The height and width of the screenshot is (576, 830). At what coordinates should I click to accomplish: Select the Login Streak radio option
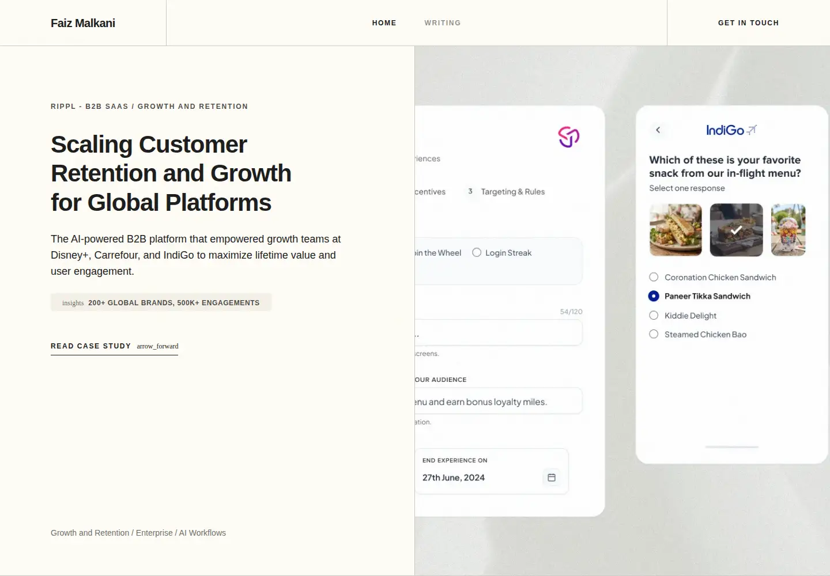477,252
